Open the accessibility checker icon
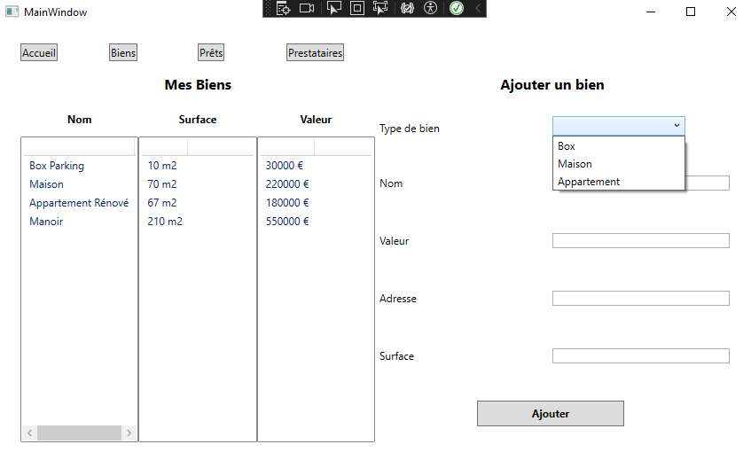Viewport: 751px width, 460px height. pyautogui.click(x=431, y=8)
